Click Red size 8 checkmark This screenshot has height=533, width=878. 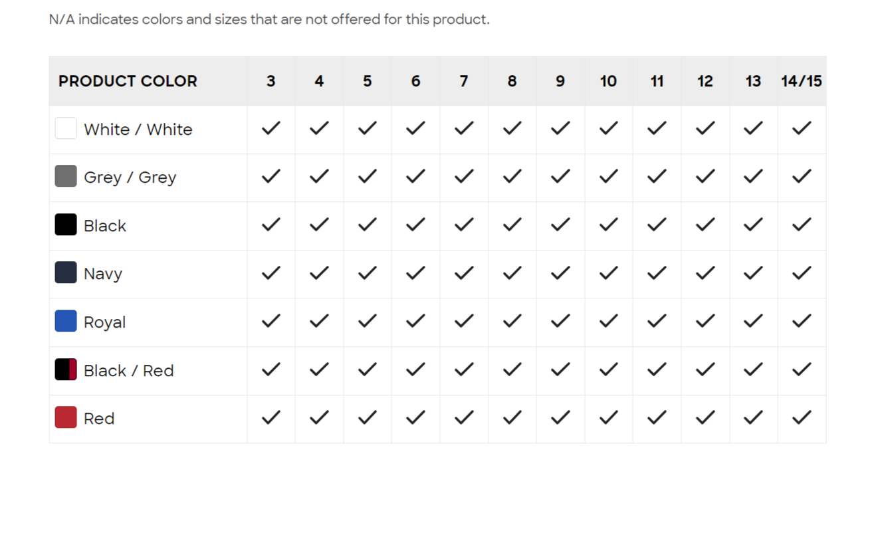(x=512, y=417)
